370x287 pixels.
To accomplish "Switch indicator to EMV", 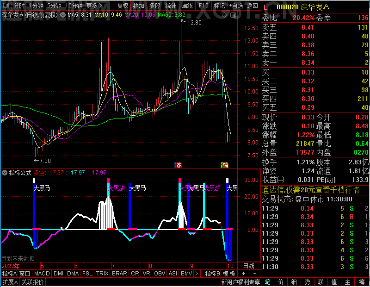I will pos(186,274).
